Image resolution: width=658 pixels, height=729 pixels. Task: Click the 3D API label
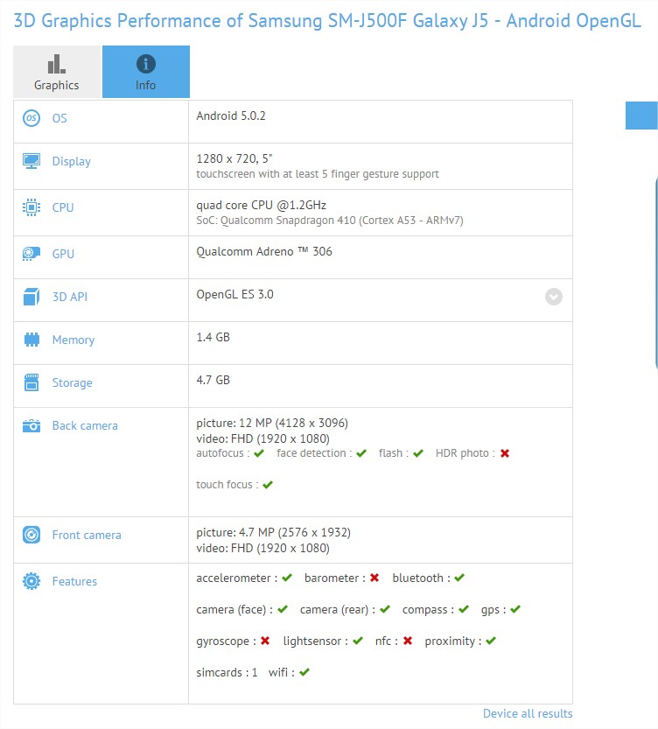click(x=70, y=297)
